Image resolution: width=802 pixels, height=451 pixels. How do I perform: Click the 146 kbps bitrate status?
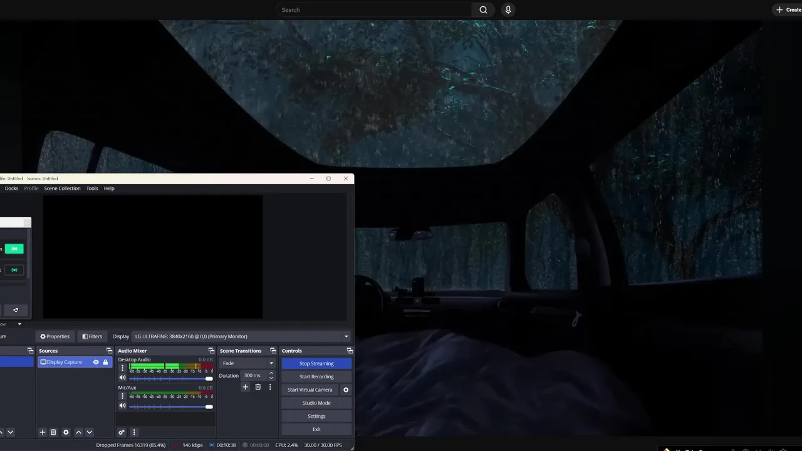(192, 445)
